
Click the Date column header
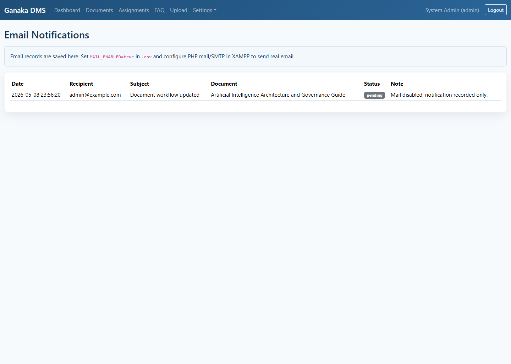pyautogui.click(x=18, y=84)
